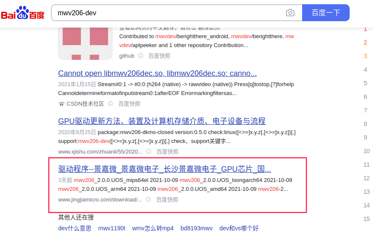Click ranking number 13 in sidebar
This screenshot has height=232, width=373.
[366, 192]
